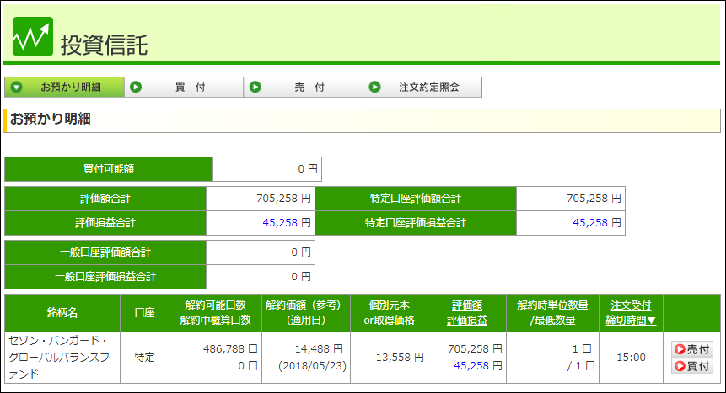Click the arrow icon on the top 買付 tab
This screenshot has width=726, height=393.
tap(136, 88)
